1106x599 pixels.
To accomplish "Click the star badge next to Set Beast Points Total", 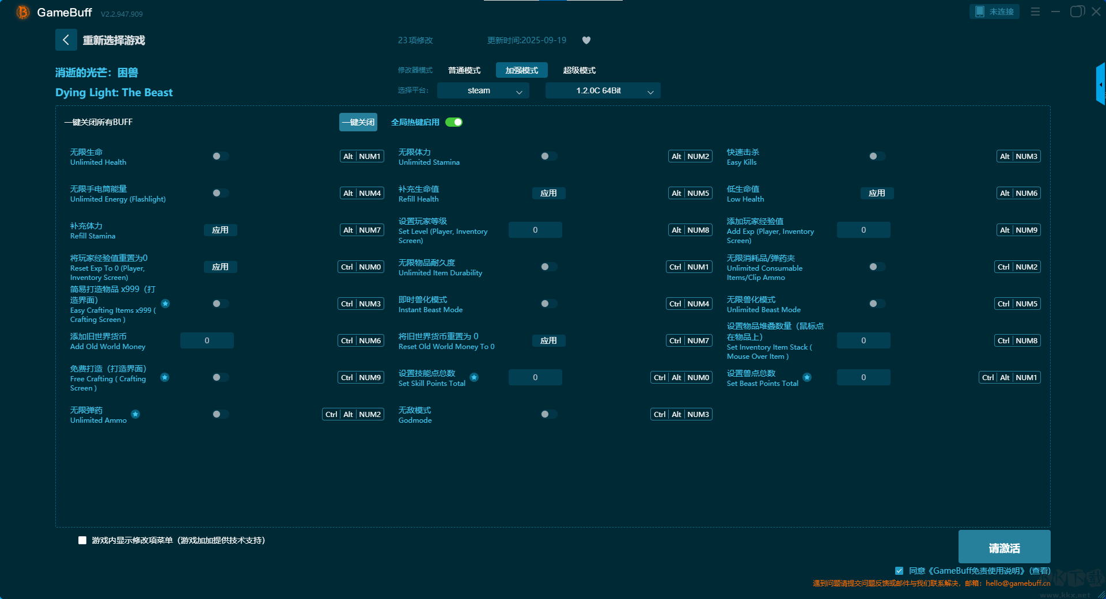I will click(807, 377).
